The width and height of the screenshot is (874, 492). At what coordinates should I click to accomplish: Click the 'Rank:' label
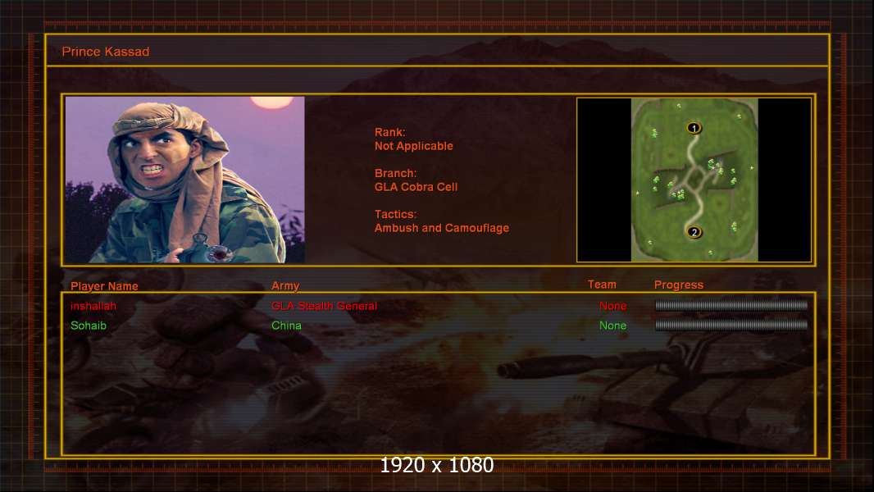pyautogui.click(x=389, y=132)
